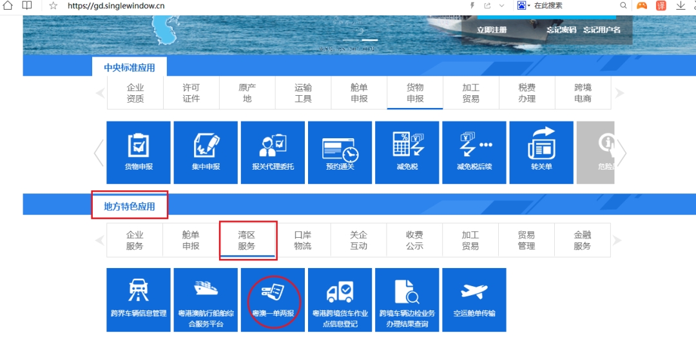Viewport: 696px width, 351px height.
Task: Click the 立即注册 link
Action: tap(492, 30)
